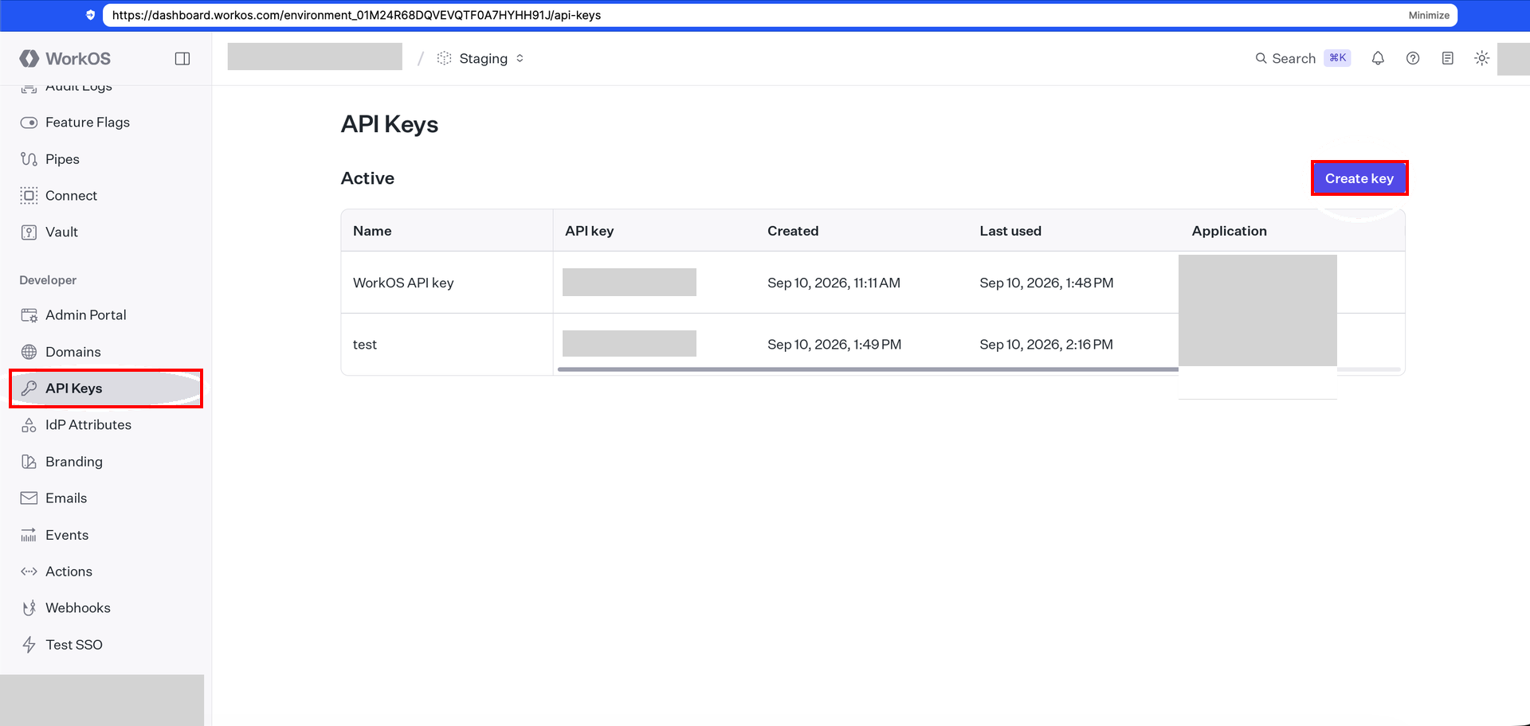The height and width of the screenshot is (726, 1530).
Task: Click the Pipes sidebar icon
Action: pos(29,159)
